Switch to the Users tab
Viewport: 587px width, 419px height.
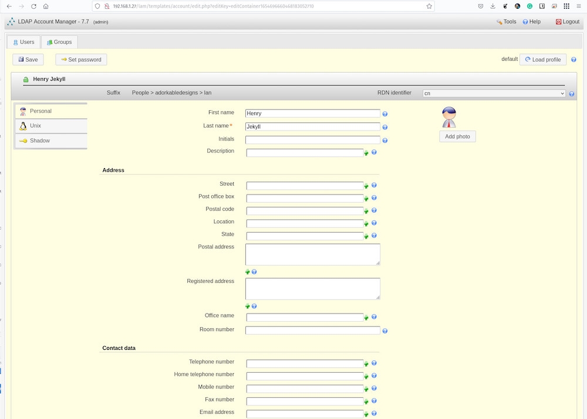click(x=23, y=42)
